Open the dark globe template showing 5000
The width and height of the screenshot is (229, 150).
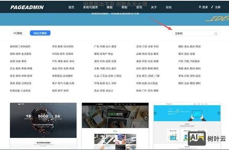click(x=43, y=126)
